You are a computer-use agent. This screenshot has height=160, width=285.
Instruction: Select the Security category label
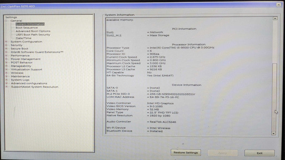click(16, 45)
